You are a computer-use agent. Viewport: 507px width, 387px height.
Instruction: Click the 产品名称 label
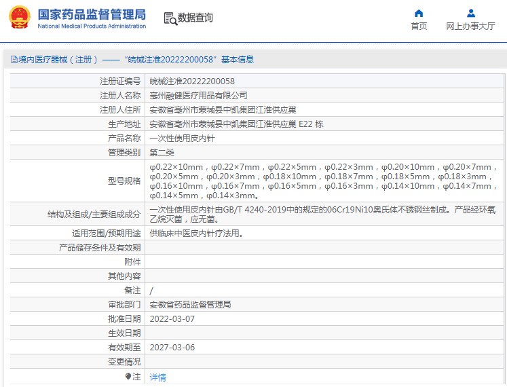point(124,139)
